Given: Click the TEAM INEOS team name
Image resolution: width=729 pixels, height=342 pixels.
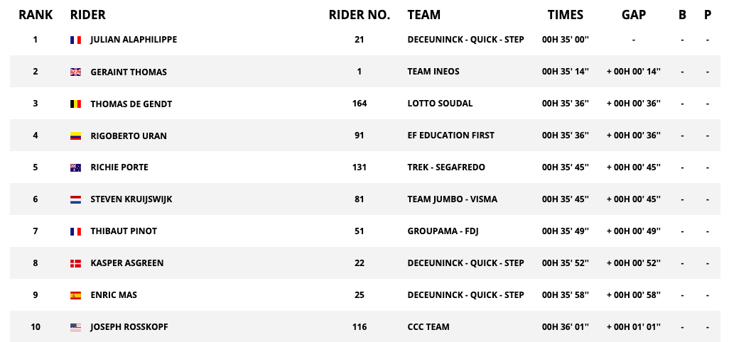Looking at the screenshot, I should click(x=433, y=72).
